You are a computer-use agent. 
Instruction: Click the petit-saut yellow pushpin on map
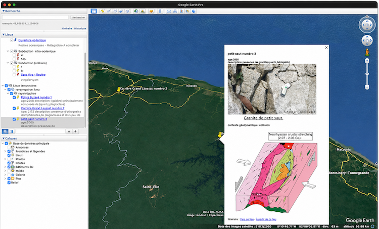[220, 134]
